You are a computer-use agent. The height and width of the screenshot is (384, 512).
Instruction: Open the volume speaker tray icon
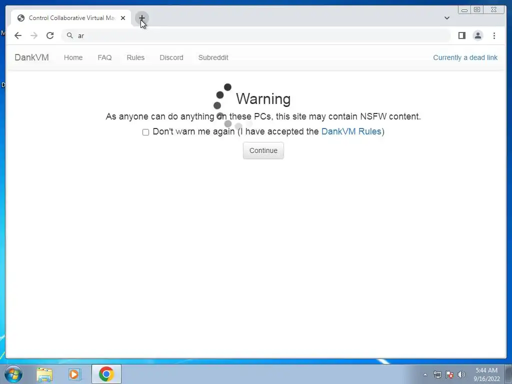pyautogui.click(x=461, y=374)
